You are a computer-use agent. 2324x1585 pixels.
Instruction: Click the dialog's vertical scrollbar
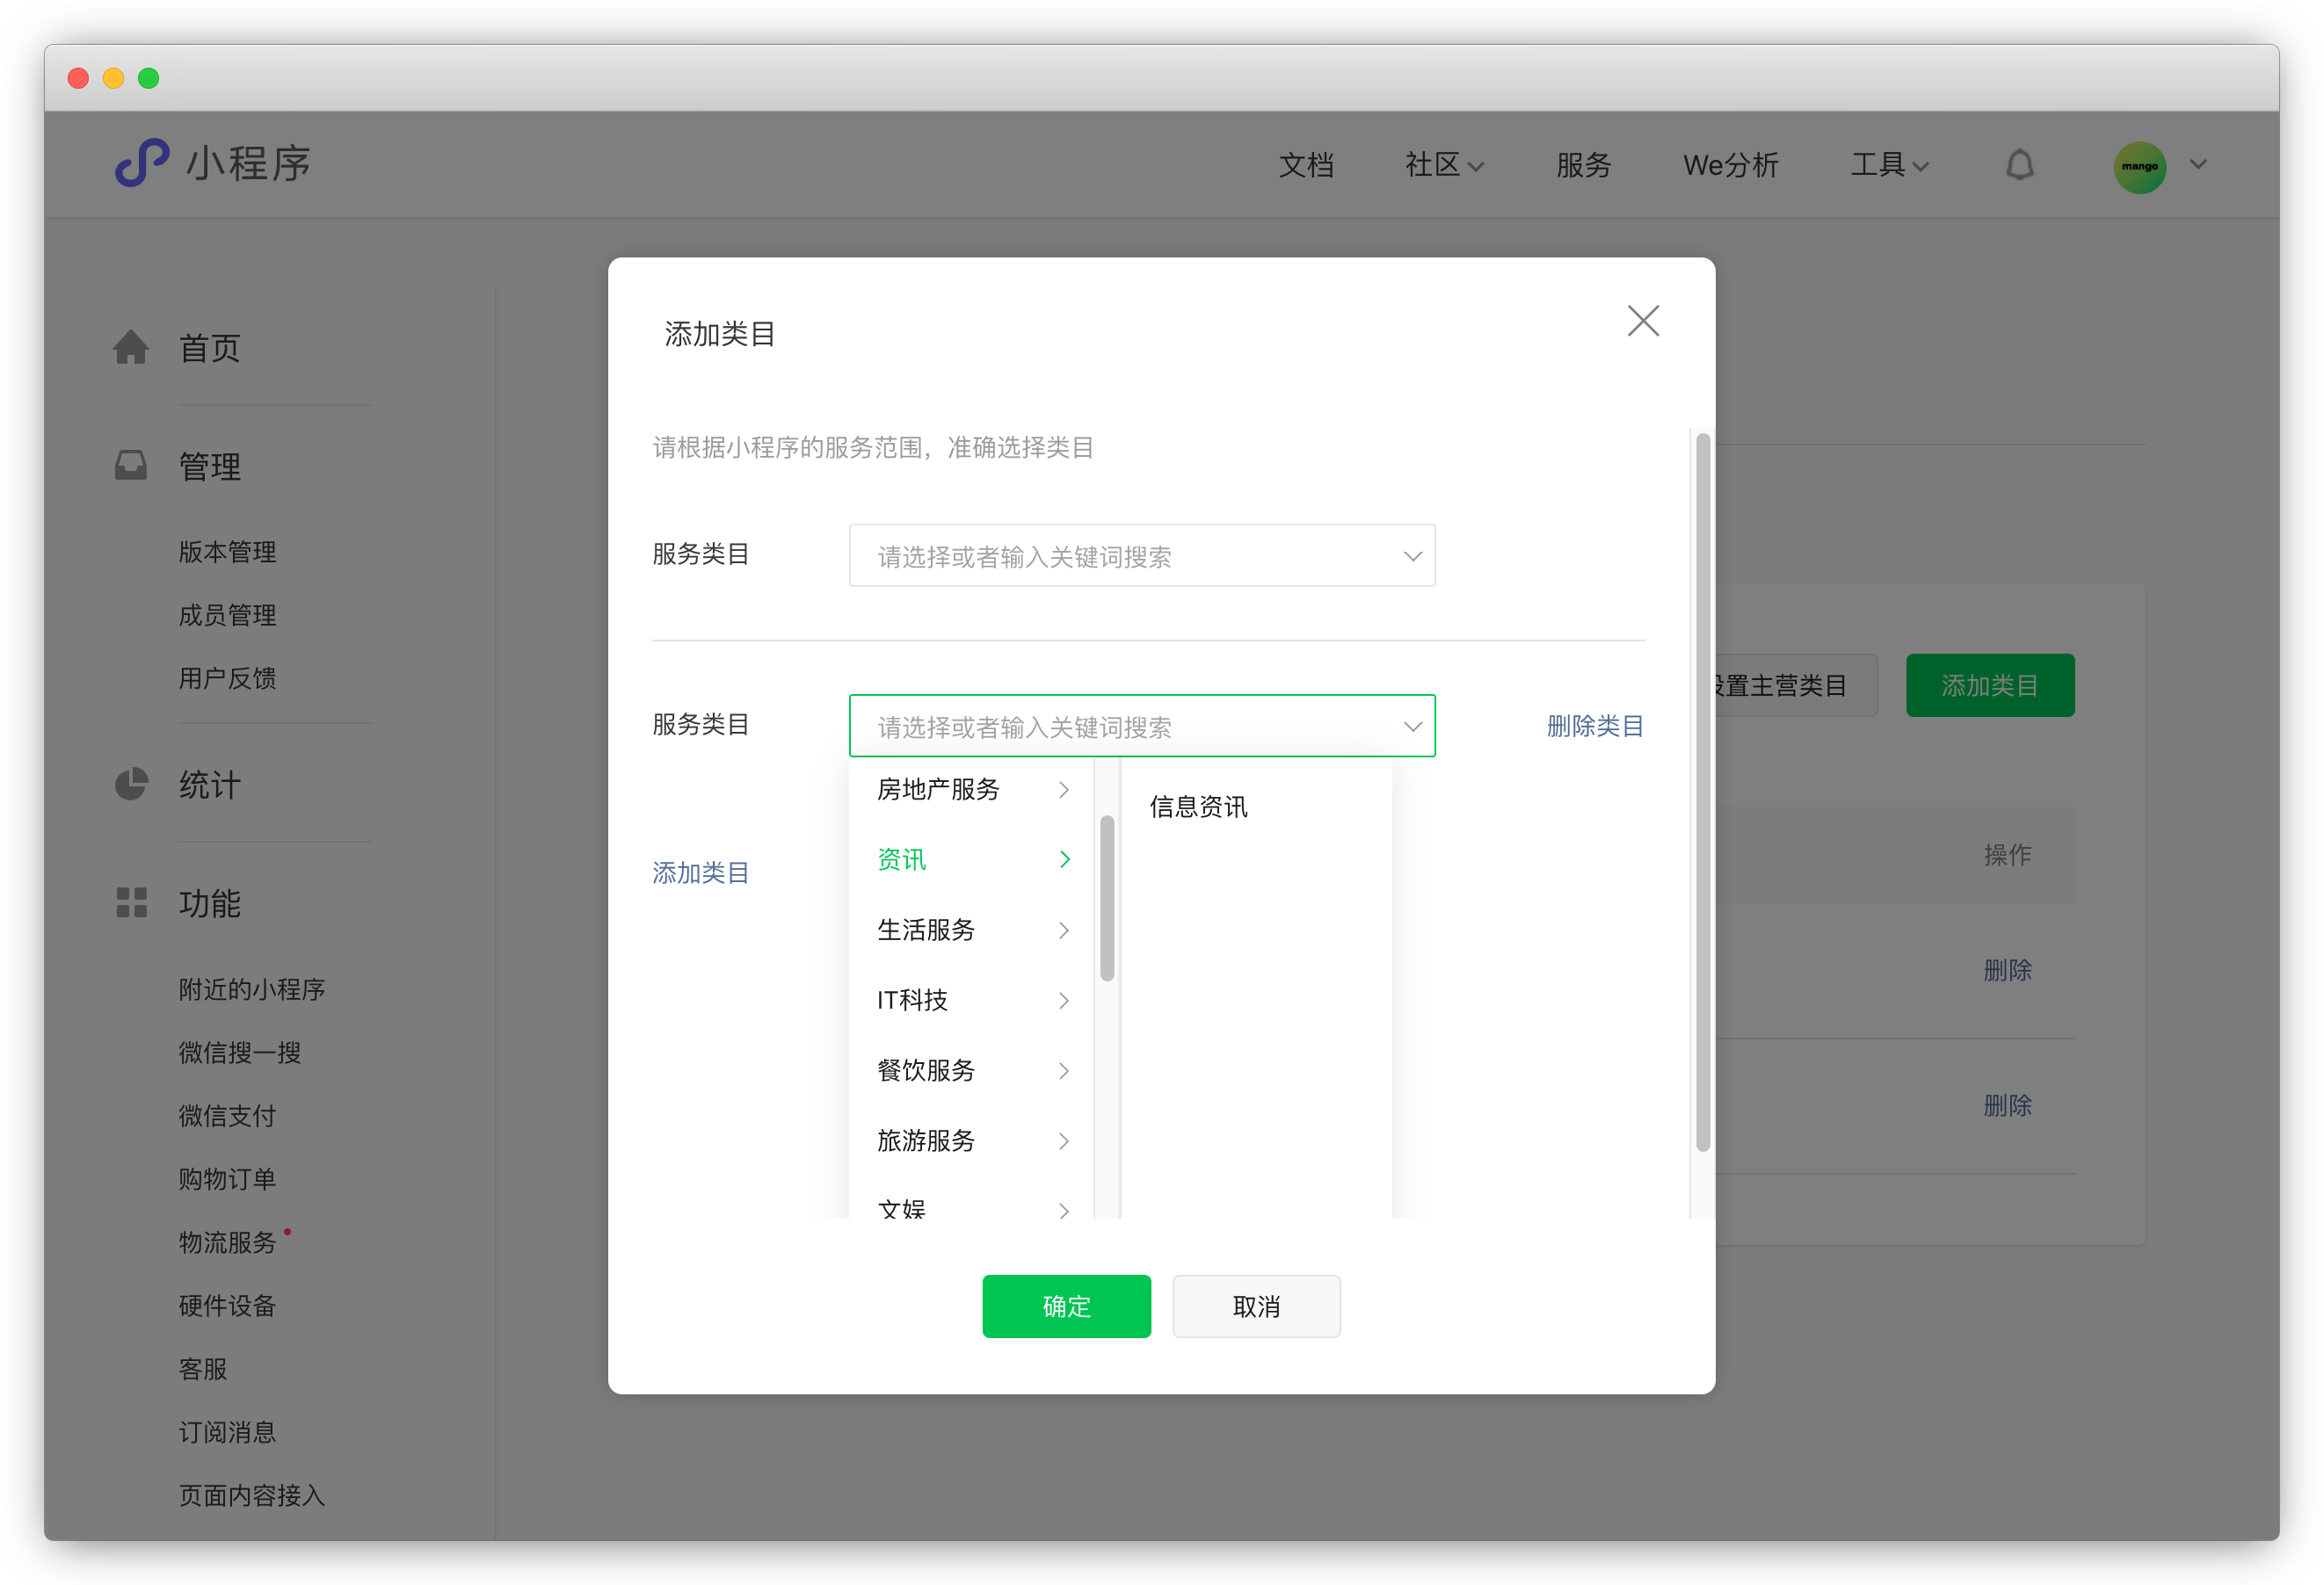pos(1702,792)
